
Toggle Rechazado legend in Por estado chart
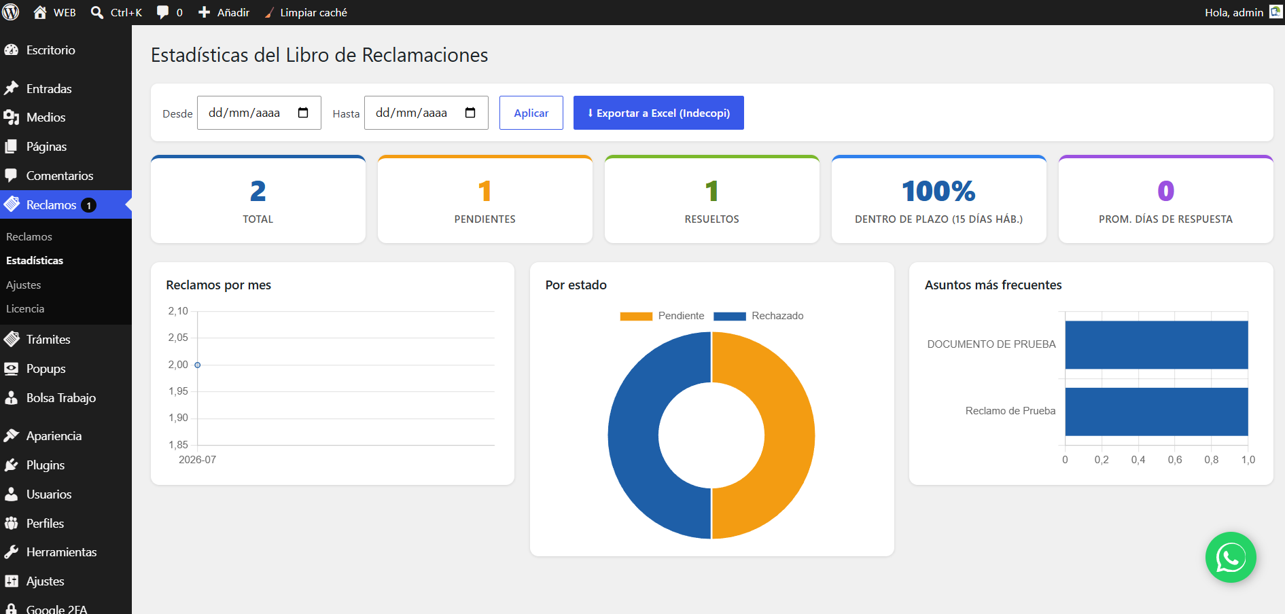point(758,316)
